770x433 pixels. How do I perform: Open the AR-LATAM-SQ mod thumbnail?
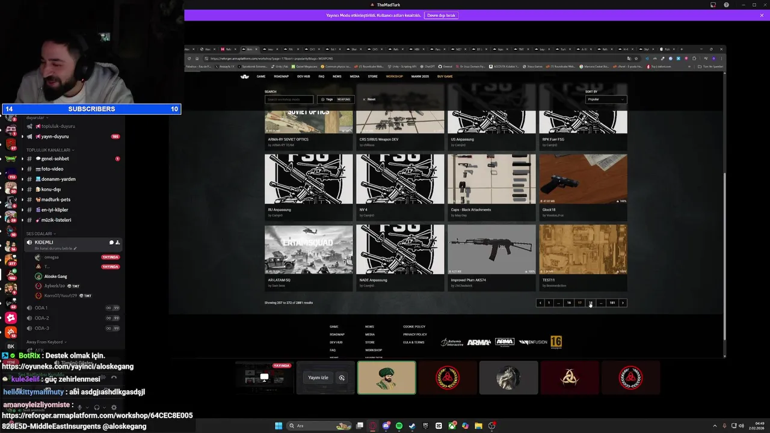coord(309,249)
